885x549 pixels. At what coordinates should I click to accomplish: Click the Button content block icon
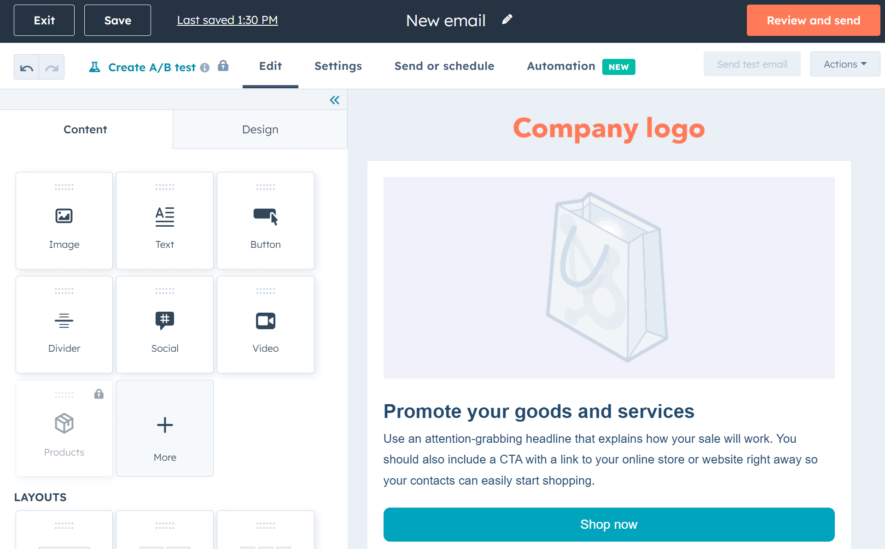266,216
